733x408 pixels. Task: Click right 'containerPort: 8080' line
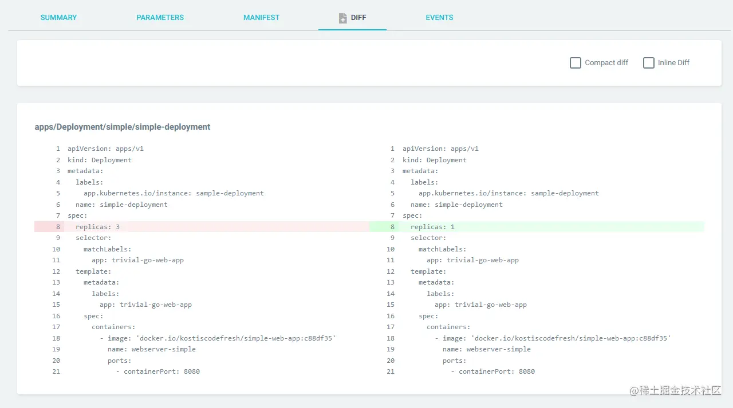(x=492, y=371)
